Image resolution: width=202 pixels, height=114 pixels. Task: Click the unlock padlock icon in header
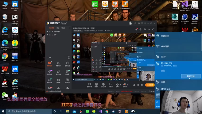[x=140, y=29]
